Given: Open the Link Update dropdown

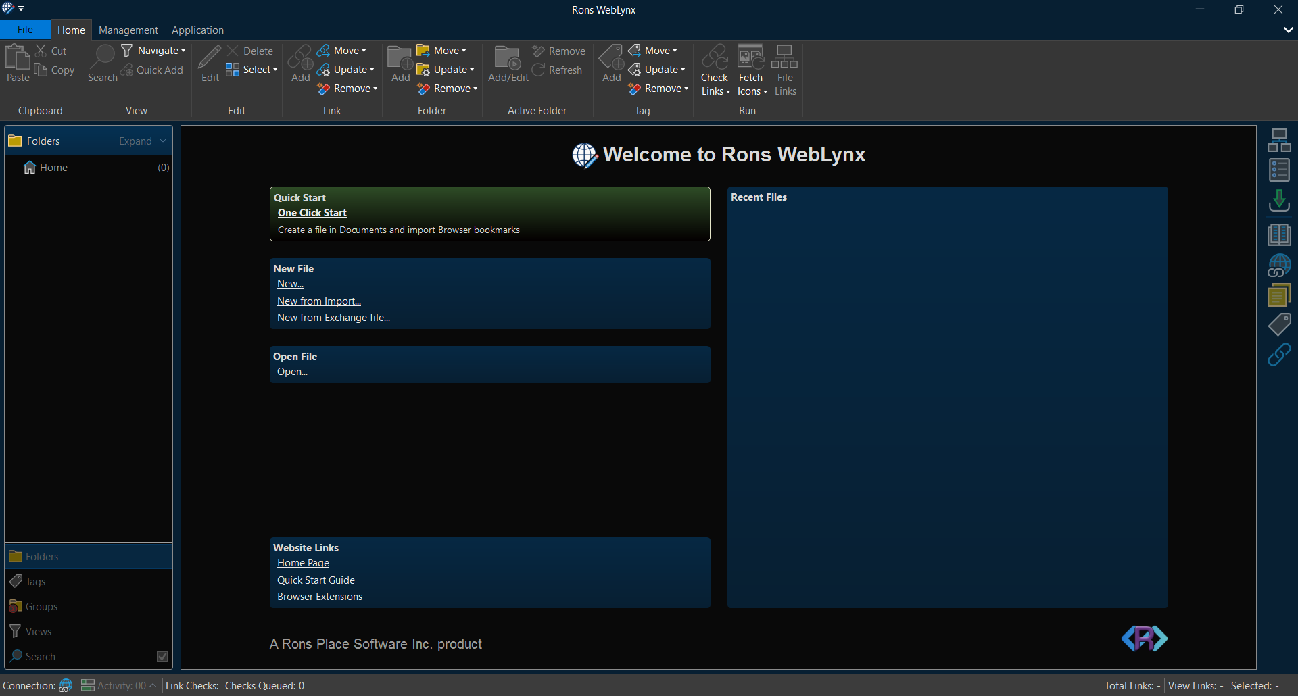Looking at the screenshot, I should pos(345,70).
